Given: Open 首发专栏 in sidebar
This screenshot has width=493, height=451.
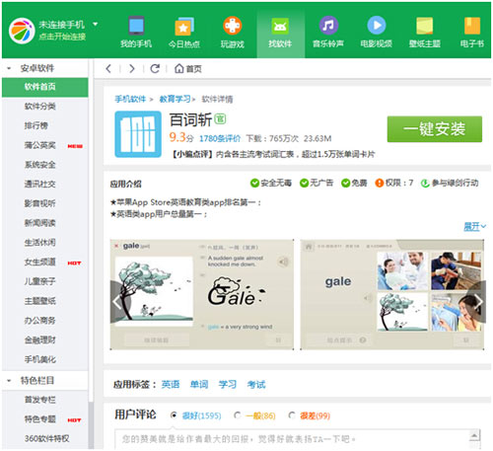Looking at the screenshot, I should (40, 400).
